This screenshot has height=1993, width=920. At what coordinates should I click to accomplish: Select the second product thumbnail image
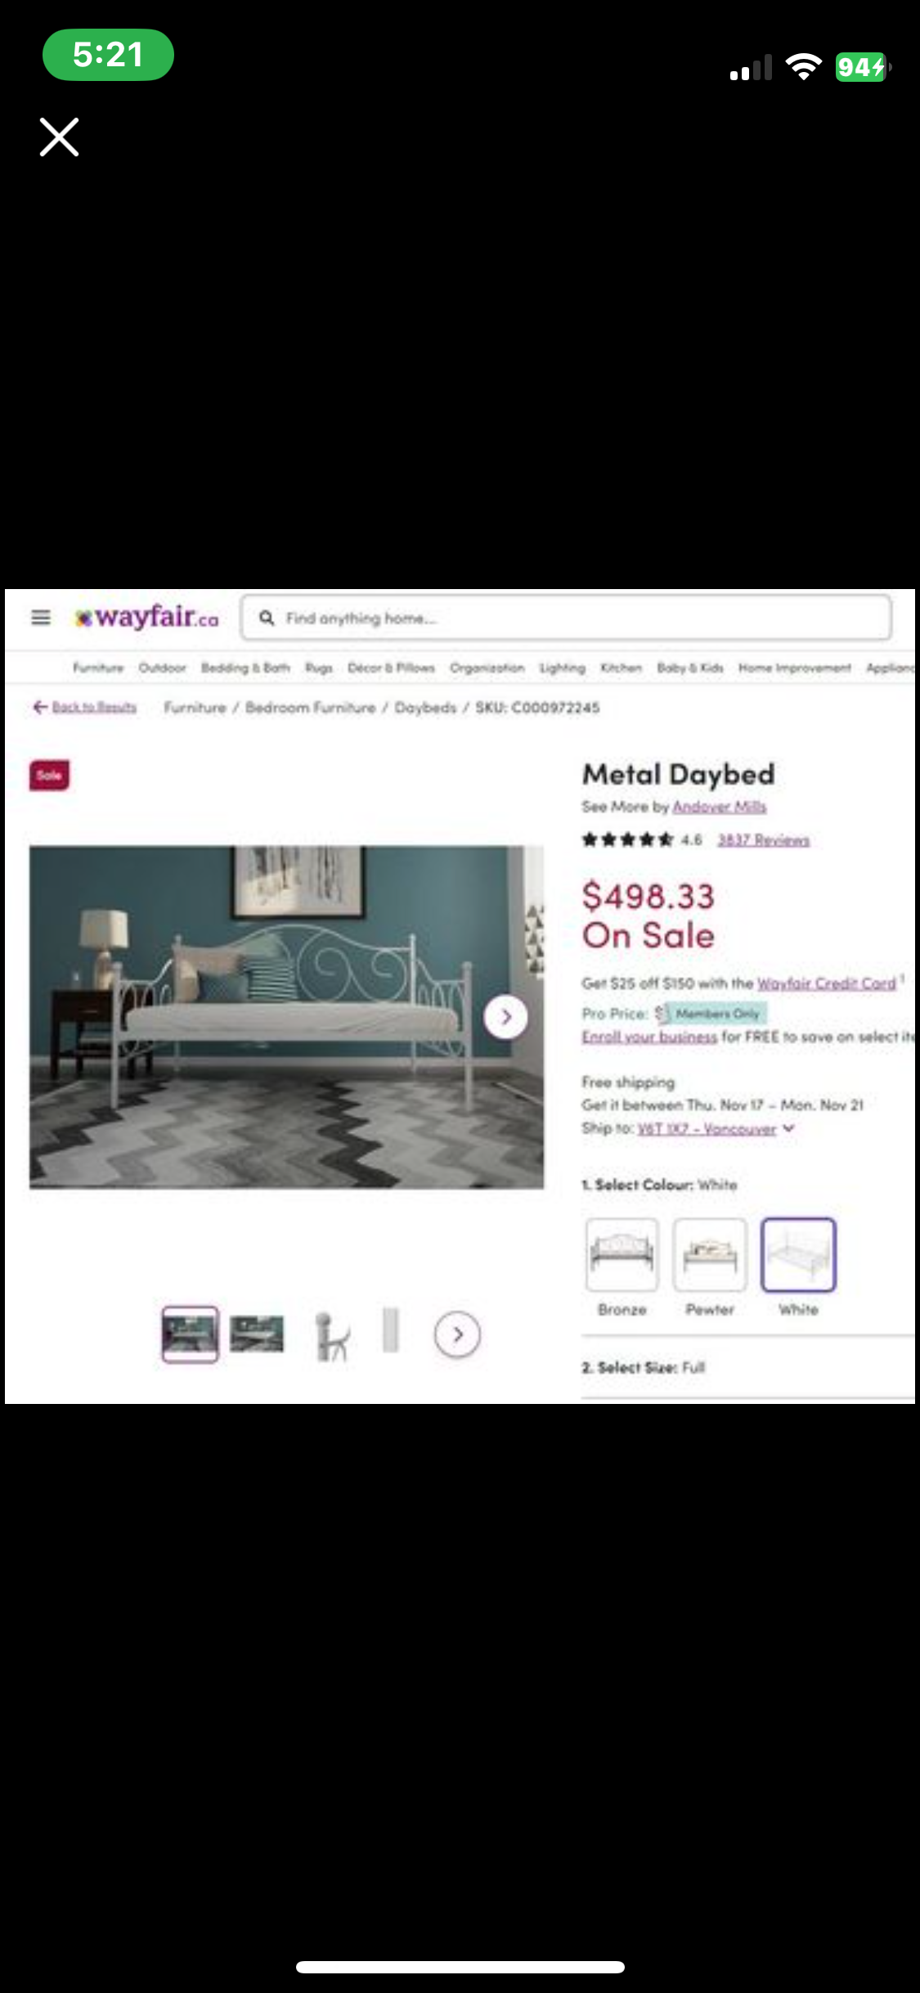coord(257,1334)
